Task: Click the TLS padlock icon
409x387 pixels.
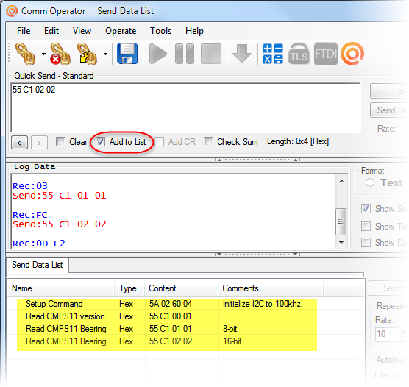Action: (299, 54)
